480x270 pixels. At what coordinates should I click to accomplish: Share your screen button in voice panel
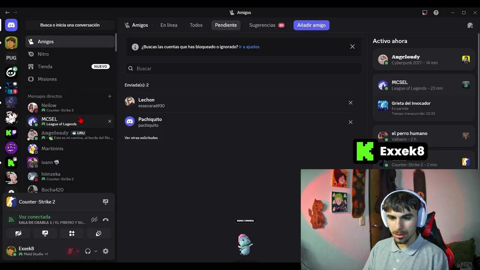point(45,233)
